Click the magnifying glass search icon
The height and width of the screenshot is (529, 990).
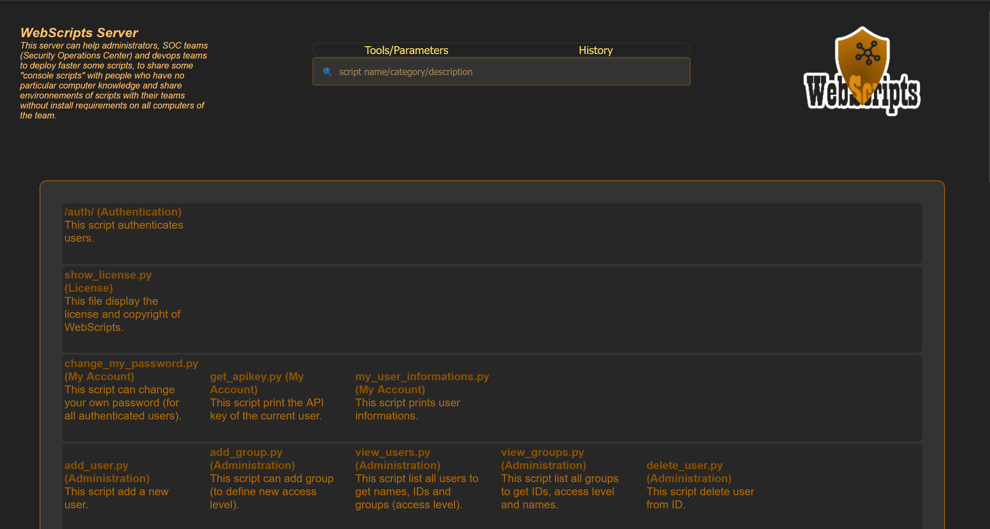pos(327,71)
